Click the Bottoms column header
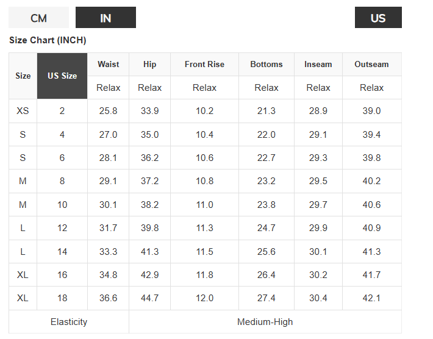 click(x=267, y=64)
